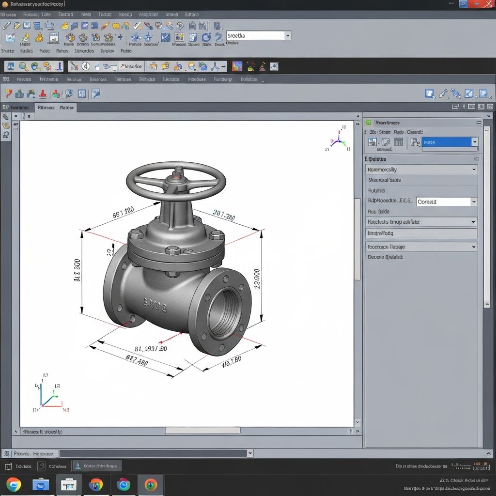Open the Oomast format dropdown

coord(473,201)
